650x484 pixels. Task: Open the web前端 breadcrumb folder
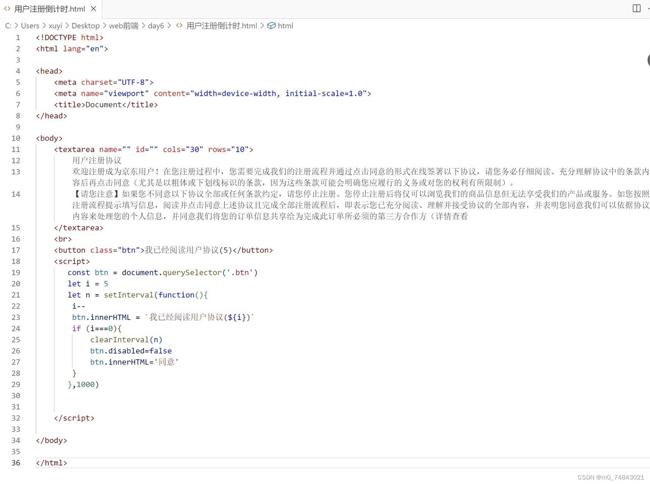point(124,26)
